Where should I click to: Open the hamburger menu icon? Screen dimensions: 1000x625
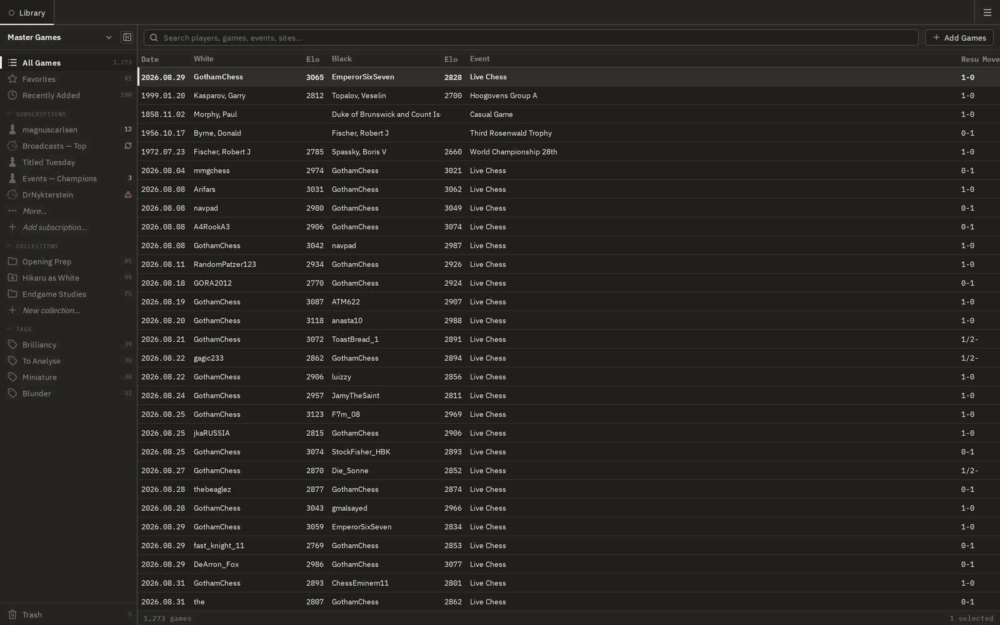pos(987,12)
